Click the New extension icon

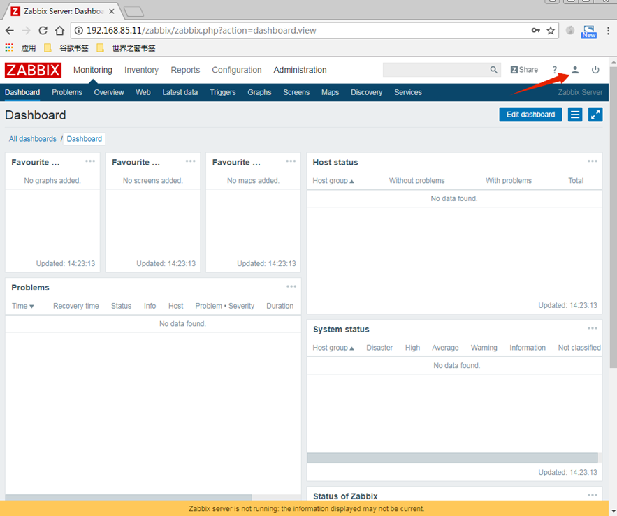point(588,31)
